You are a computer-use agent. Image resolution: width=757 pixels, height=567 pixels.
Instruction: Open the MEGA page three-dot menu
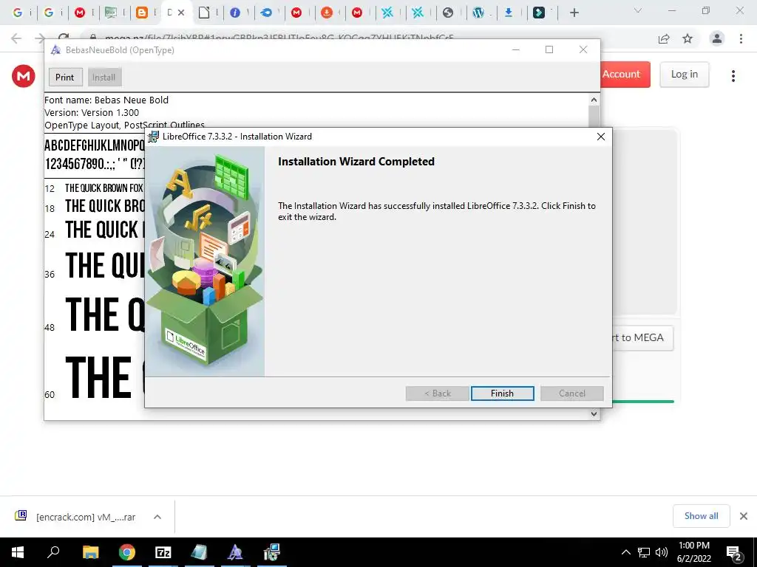pos(733,76)
